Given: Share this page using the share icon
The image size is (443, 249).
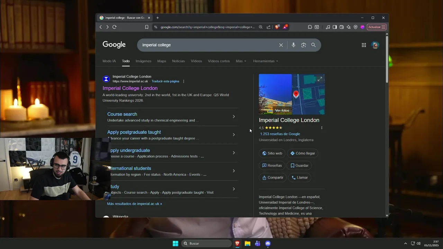Looking at the screenshot, I should (x=269, y=27).
